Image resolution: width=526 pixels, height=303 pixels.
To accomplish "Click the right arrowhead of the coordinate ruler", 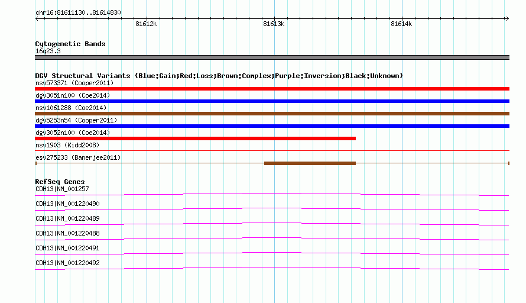I will coord(508,18).
